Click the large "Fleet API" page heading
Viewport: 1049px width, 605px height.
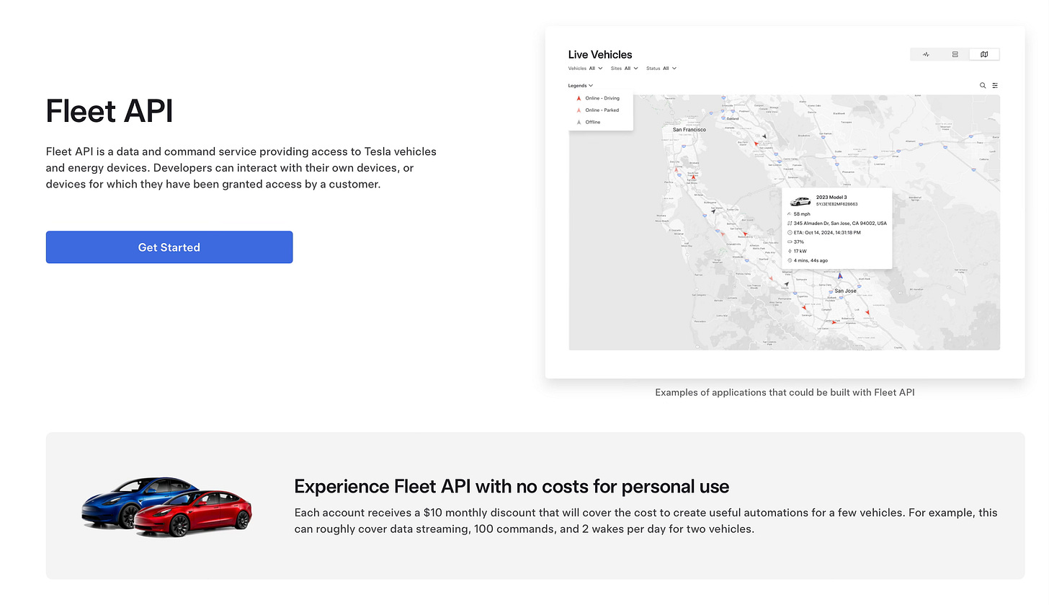coord(110,111)
